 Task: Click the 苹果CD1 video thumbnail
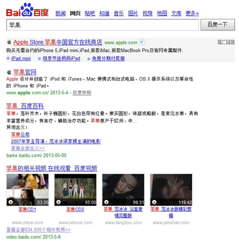27,190
